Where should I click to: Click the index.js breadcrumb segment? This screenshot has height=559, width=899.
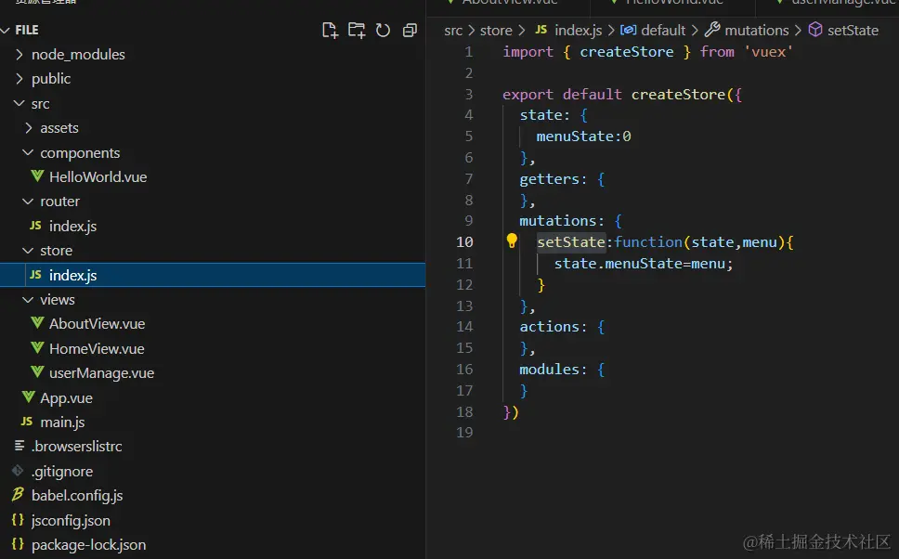pos(578,31)
